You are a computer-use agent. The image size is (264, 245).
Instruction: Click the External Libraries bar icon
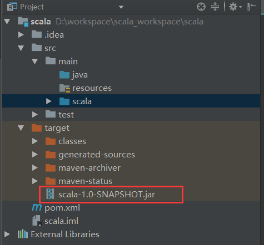23,234
